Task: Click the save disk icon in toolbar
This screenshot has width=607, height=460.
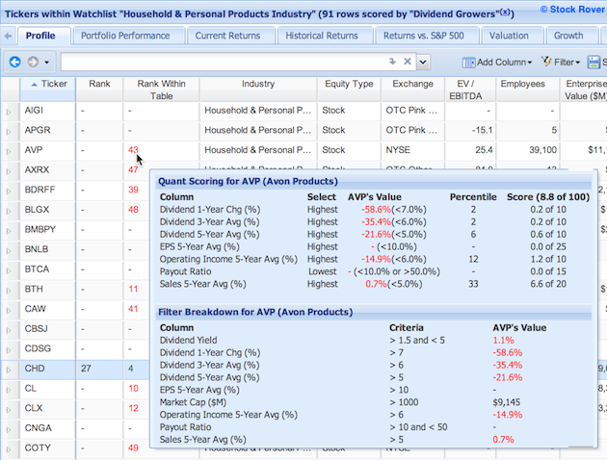Action: pyautogui.click(x=594, y=63)
